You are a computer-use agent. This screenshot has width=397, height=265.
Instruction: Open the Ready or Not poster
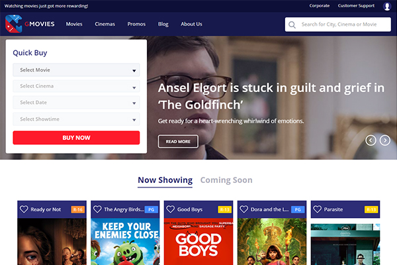[x=52, y=242]
